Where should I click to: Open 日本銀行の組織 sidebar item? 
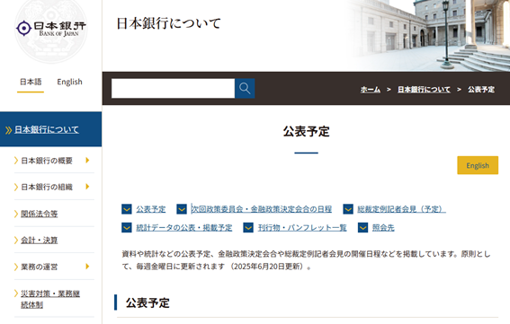(x=47, y=187)
